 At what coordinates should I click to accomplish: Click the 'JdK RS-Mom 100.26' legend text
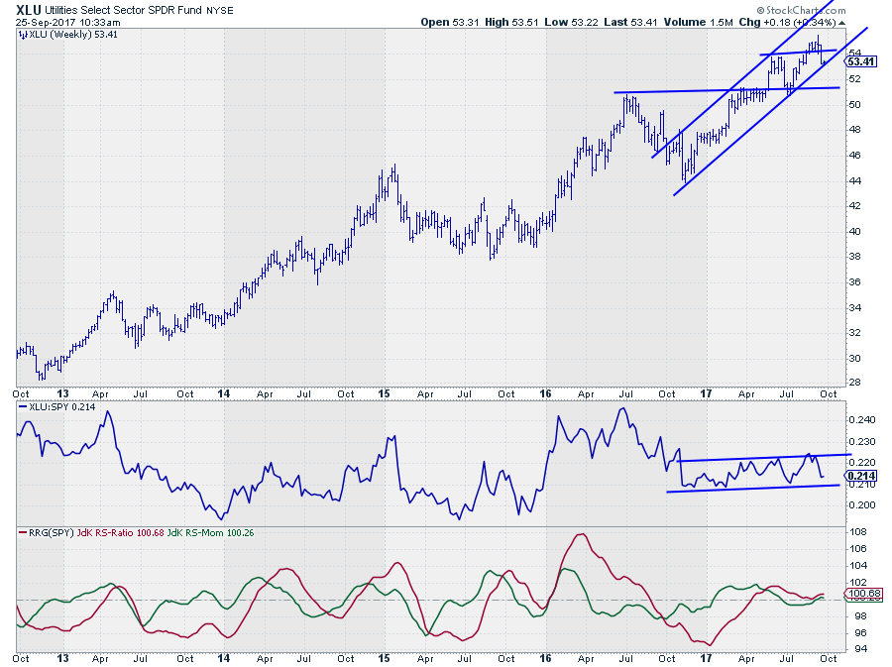click(210, 533)
